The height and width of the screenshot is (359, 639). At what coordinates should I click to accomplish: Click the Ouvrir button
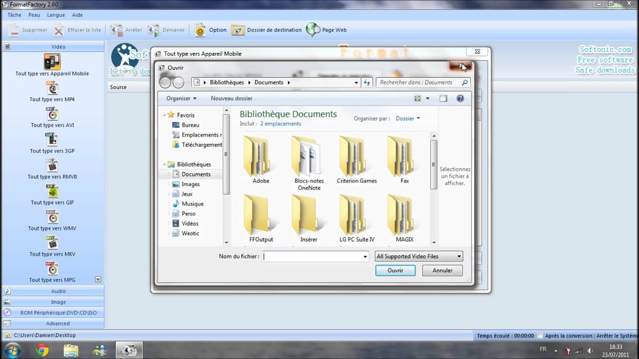pyautogui.click(x=395, y=270)
